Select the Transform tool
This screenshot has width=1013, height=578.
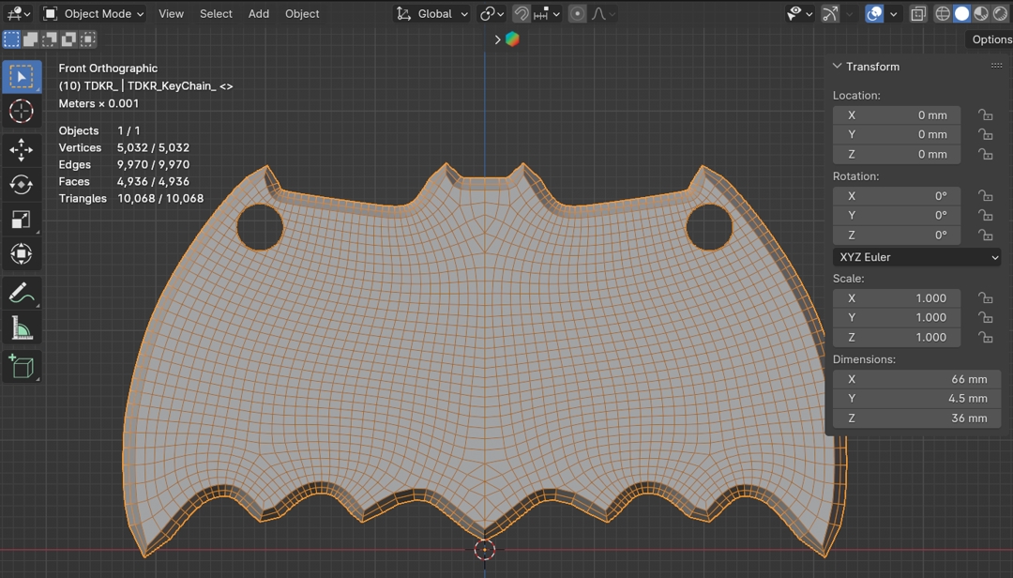[x=21, y=254]
